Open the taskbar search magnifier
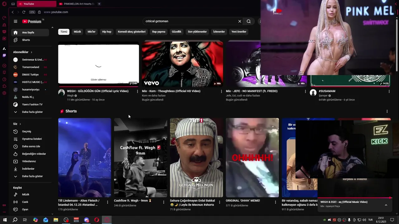This screenshot has width=399, height=224. [15, 220]
